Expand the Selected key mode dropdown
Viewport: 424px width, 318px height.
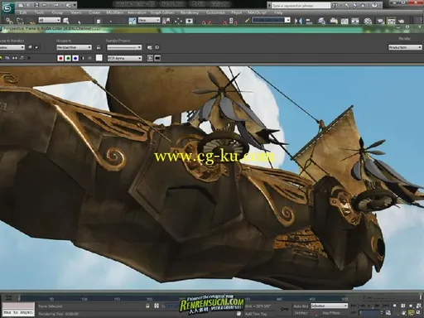tap(329, 306)
